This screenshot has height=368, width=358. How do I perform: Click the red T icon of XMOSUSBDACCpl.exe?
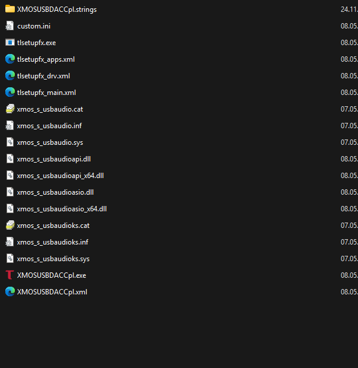pos(10,275)
